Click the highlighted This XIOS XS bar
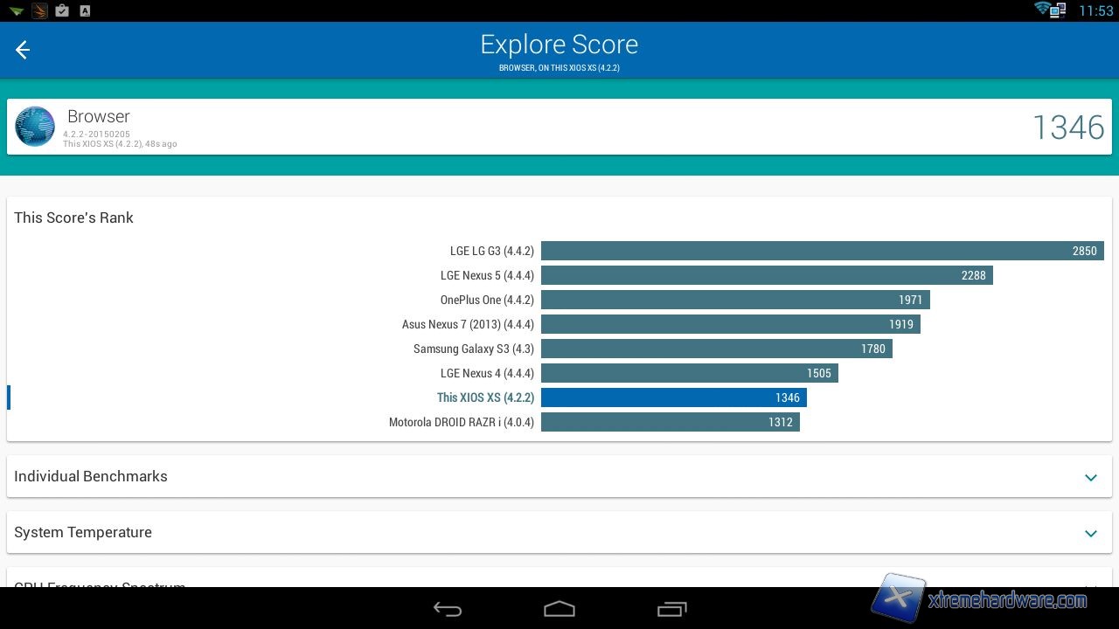 pos(673,397)
